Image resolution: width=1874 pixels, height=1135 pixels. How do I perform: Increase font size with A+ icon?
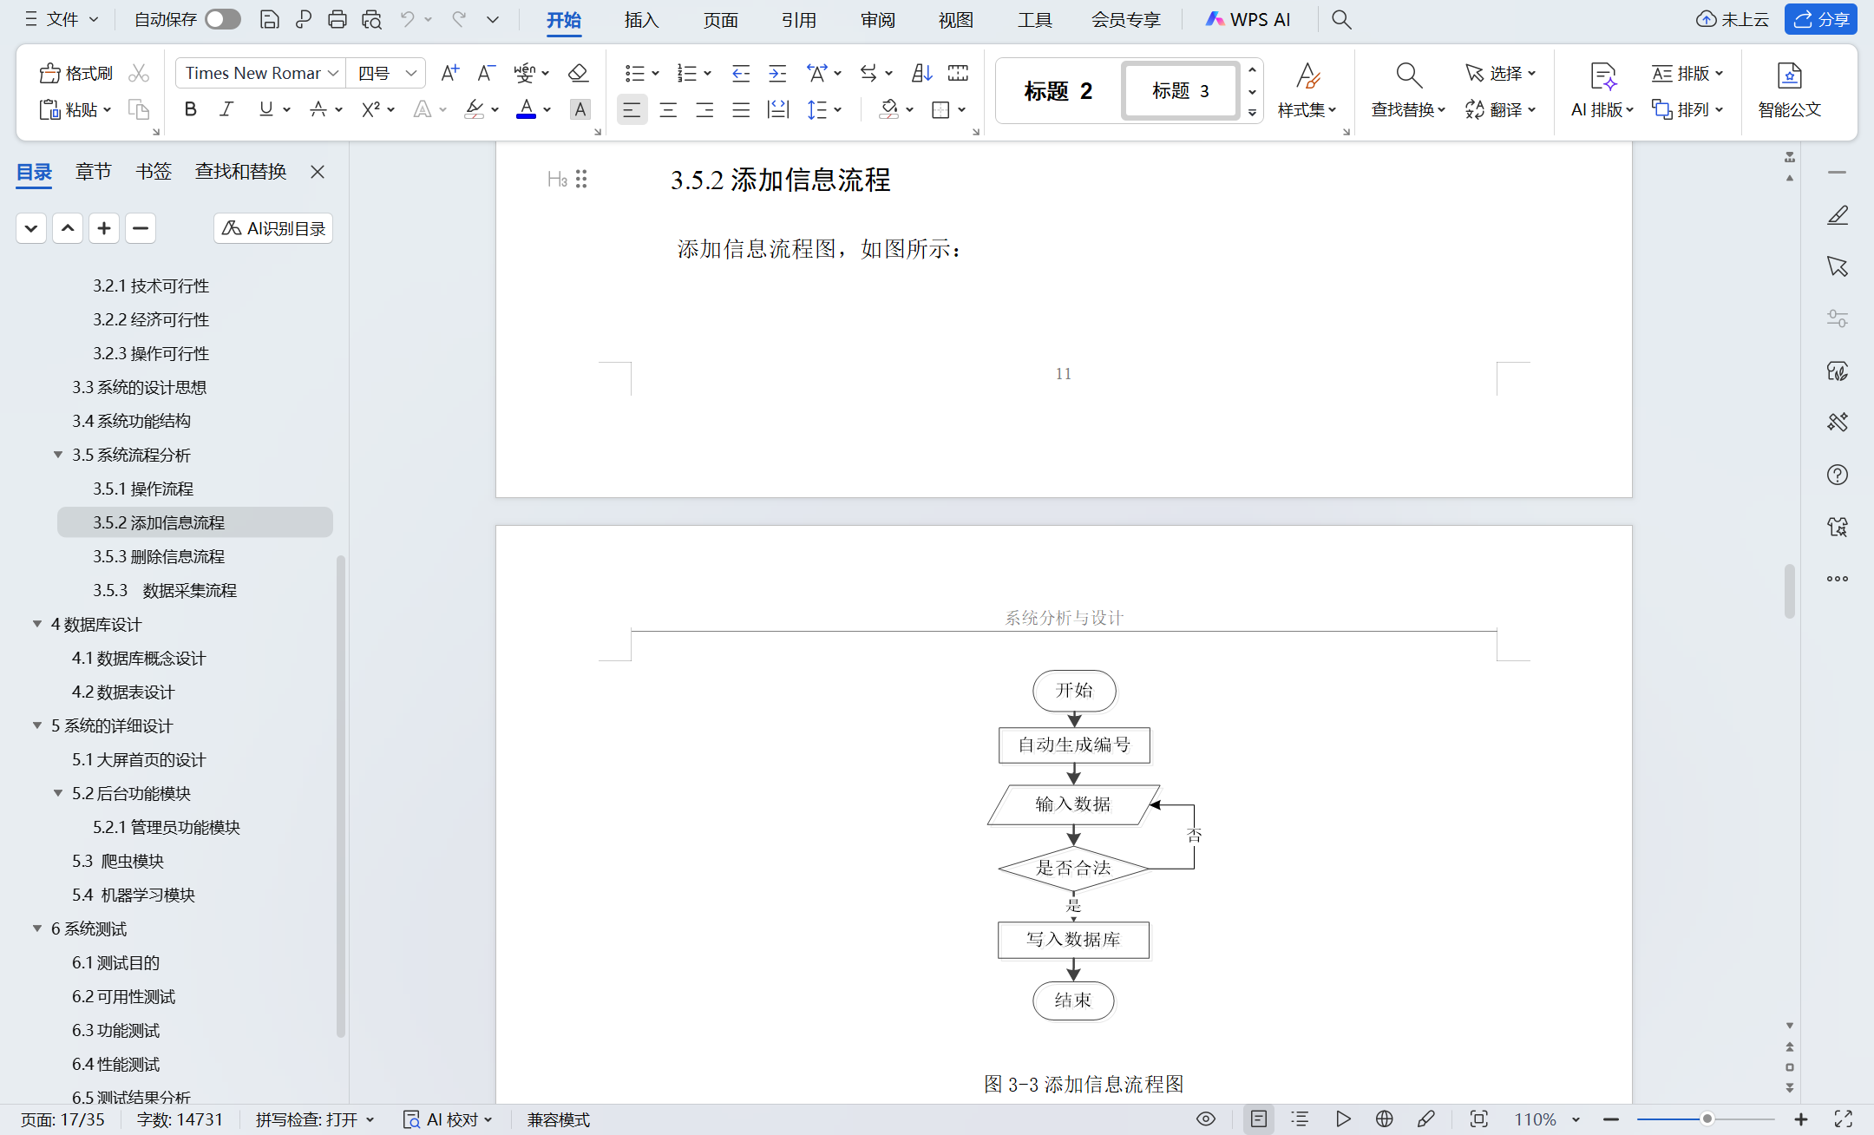[x=449, y=73]
